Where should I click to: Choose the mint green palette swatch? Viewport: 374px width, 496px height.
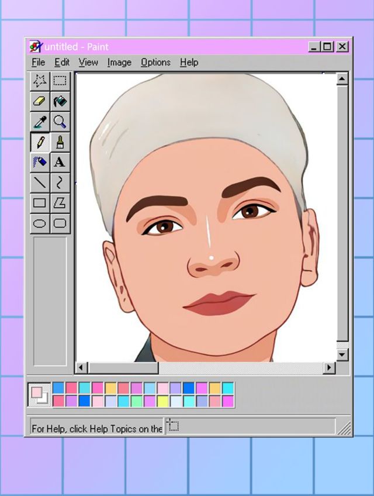point(136,401)
